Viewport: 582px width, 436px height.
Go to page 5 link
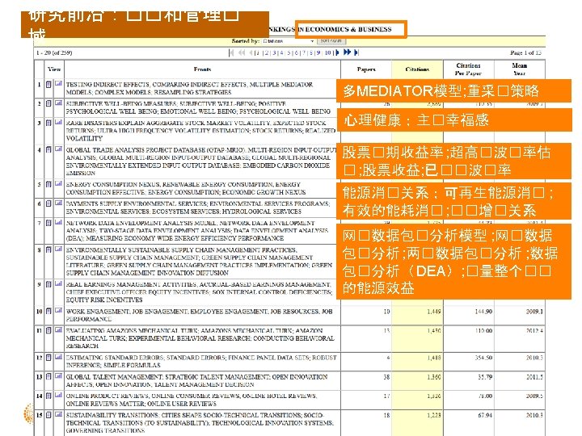point(289,53)
